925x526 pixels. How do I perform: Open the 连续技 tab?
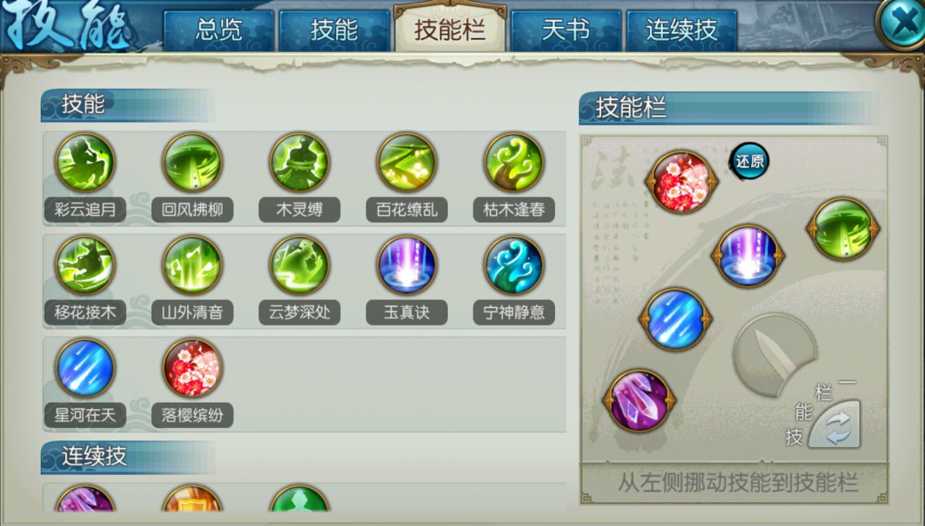point(681,30)
